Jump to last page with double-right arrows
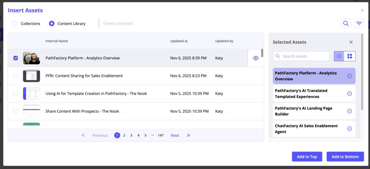 [x=189, y=135]
